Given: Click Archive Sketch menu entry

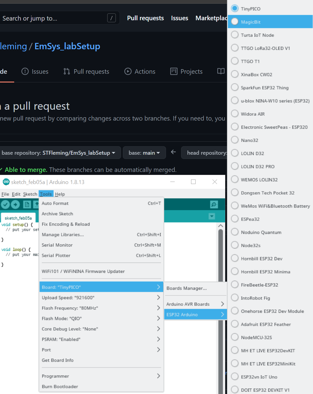Looking at the screenshot, I should pyautogui.click(x=101, y=214).
